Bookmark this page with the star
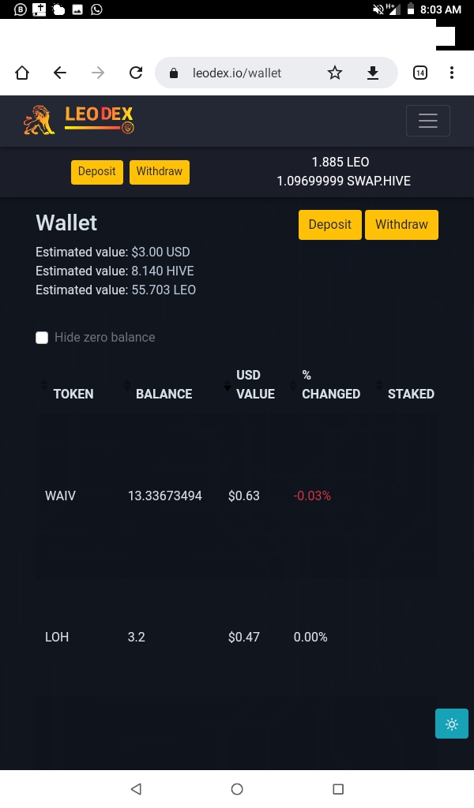This screenshot has width=474, height=808. tap(335, 73)
